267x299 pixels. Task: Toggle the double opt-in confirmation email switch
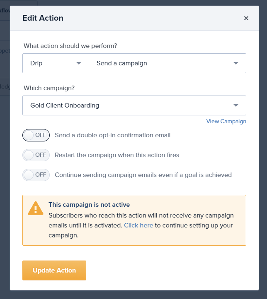(36, 135)
